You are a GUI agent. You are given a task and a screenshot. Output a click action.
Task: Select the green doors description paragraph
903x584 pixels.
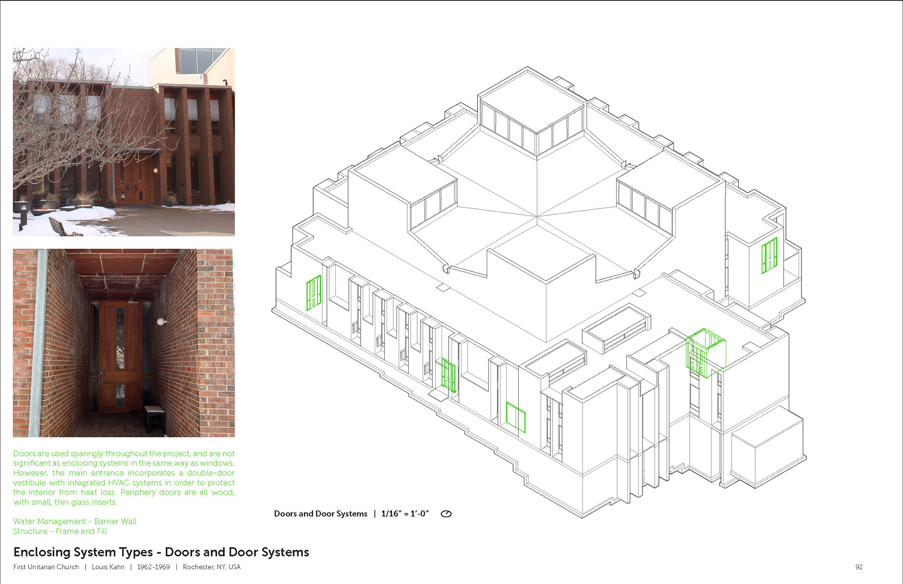tap(124, 478)
